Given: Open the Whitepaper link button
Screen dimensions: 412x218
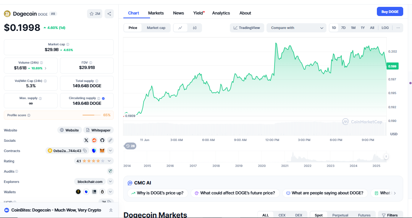Looking at the screenshot, I should point(99,130).
